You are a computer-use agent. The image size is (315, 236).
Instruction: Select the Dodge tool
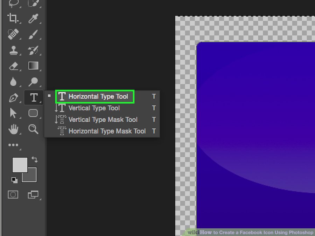(x=33, y=82)
